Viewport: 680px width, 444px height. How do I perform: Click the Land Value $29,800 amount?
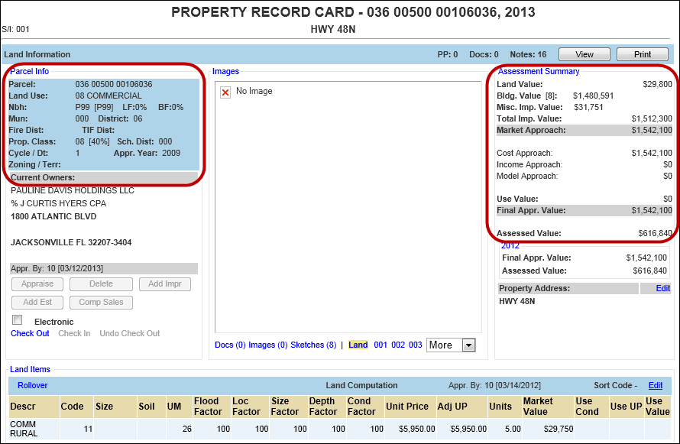[657, 84]
